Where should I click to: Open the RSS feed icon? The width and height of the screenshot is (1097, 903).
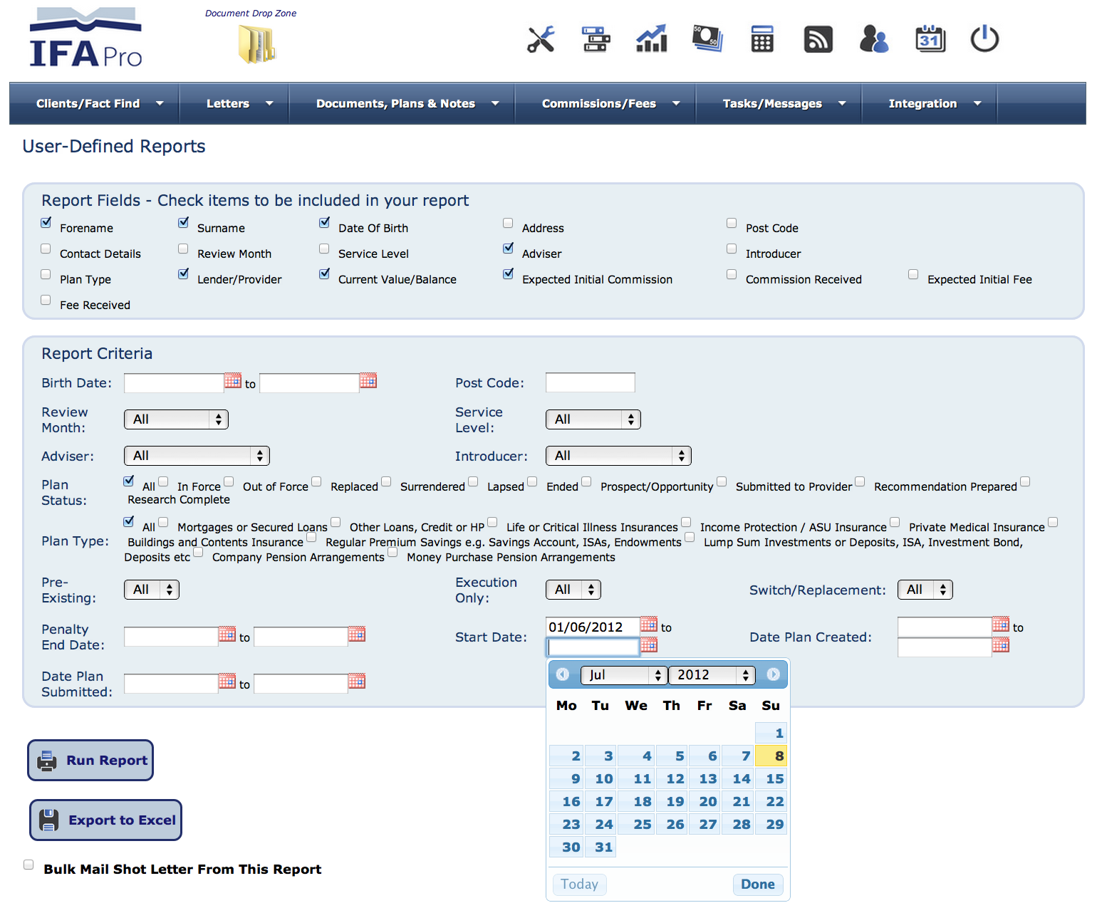click(x=818, y=39)
